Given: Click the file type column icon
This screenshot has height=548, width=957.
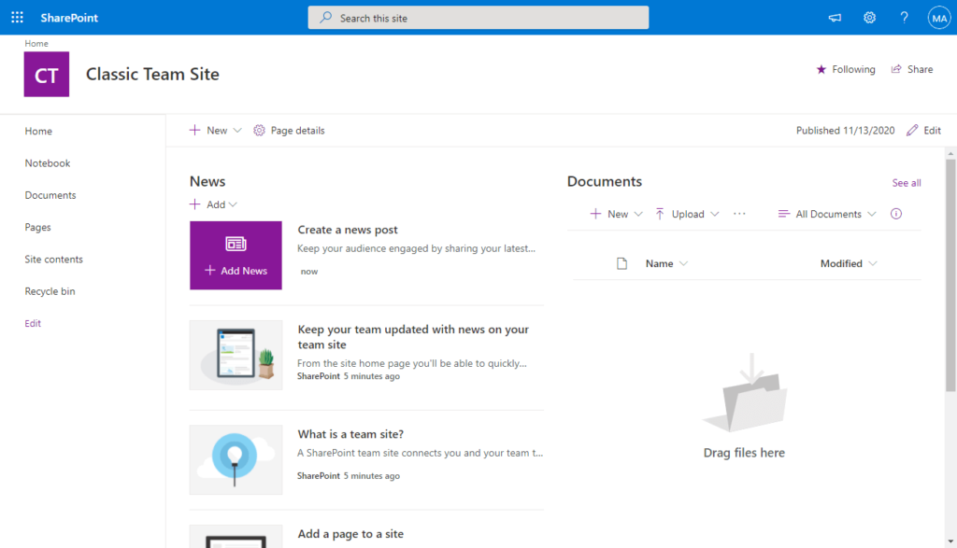Looking at the screenshot, I should (621, 263).
